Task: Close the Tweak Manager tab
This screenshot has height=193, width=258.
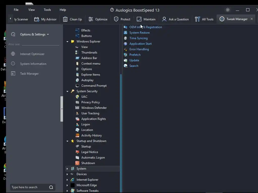Action: click(252, 19)
